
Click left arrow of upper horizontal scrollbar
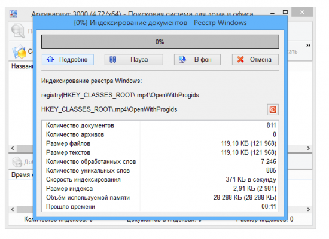pos(13,148)
